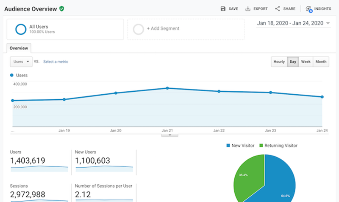Click the empty Add Segment circle
The image size is (339, 202).
tap(139, 29)
